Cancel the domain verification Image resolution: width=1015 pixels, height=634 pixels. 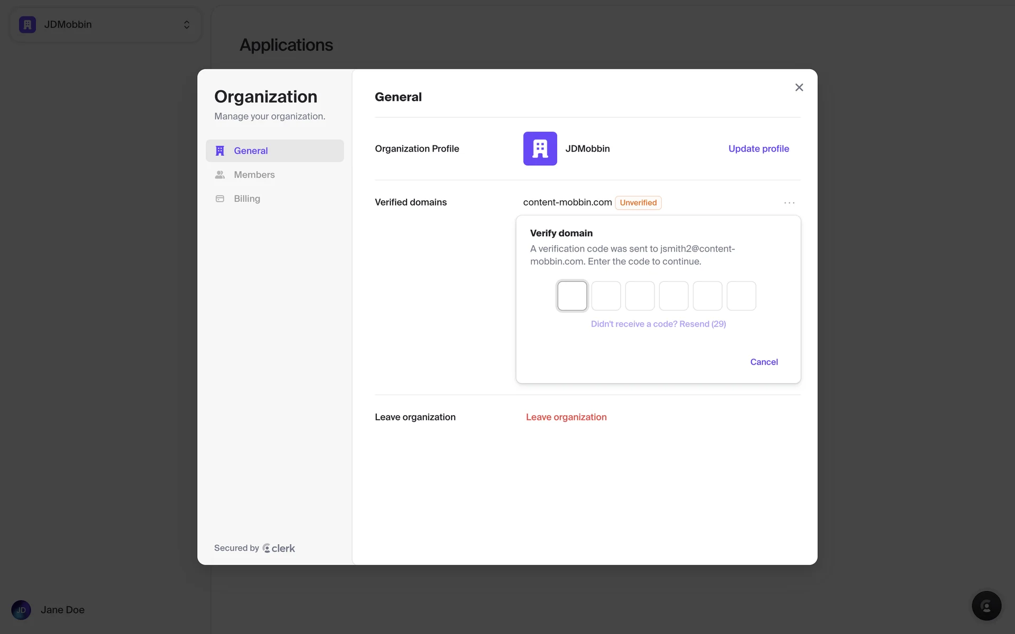[x=763, y=362]
